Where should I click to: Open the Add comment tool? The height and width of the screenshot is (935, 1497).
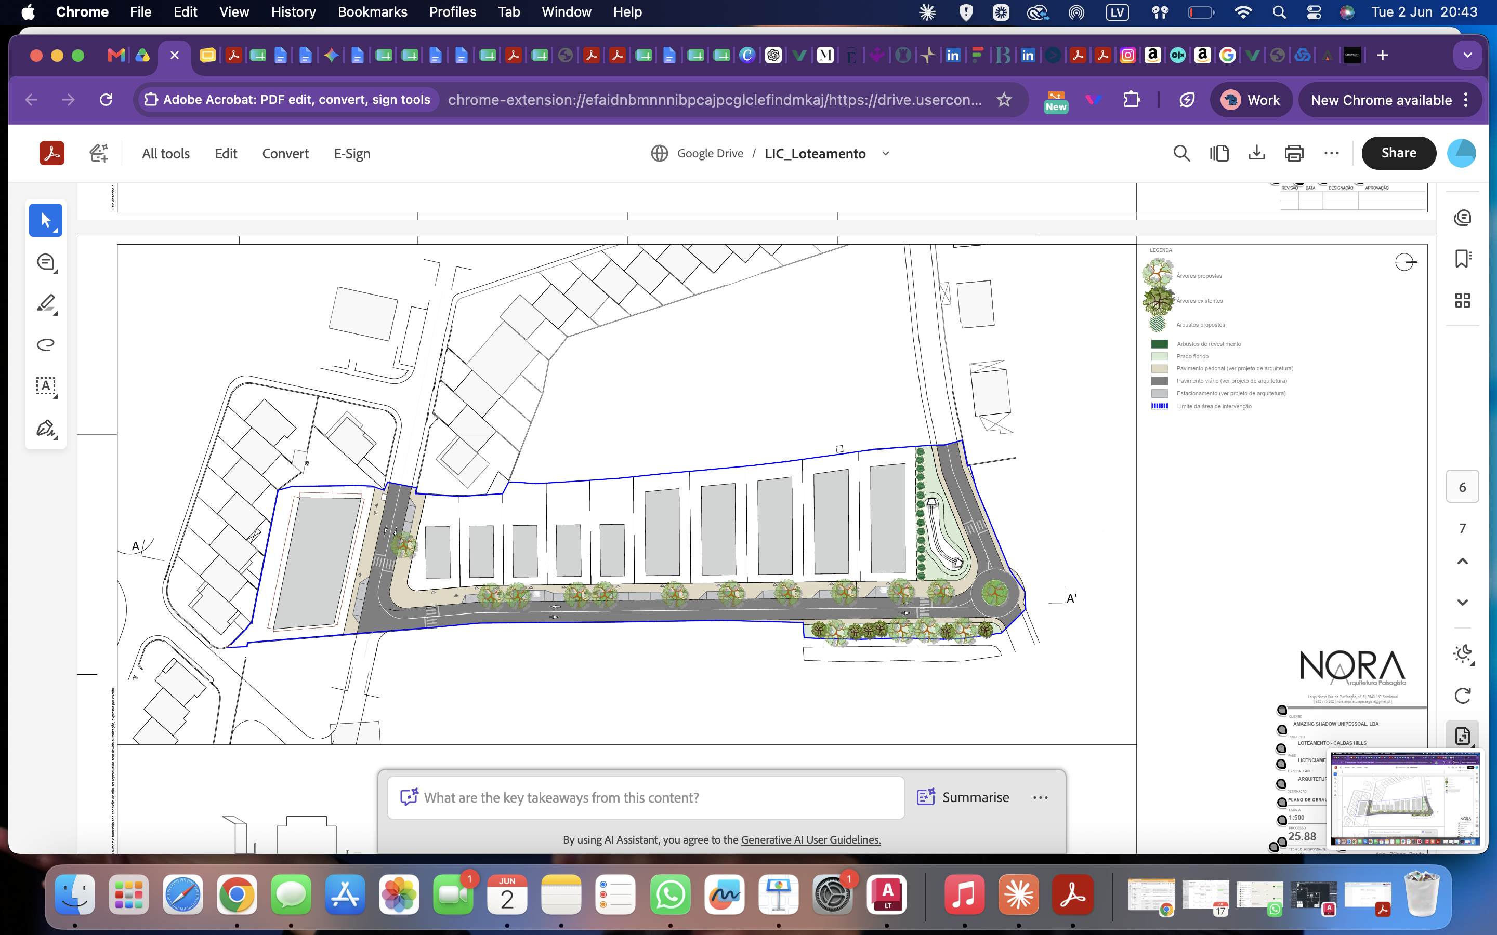click(46, 262)
